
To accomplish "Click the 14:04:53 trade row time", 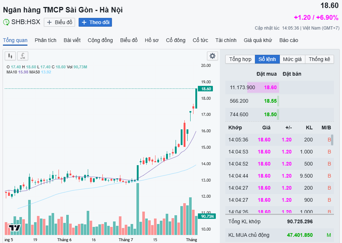I will click(x=238, y=152).
